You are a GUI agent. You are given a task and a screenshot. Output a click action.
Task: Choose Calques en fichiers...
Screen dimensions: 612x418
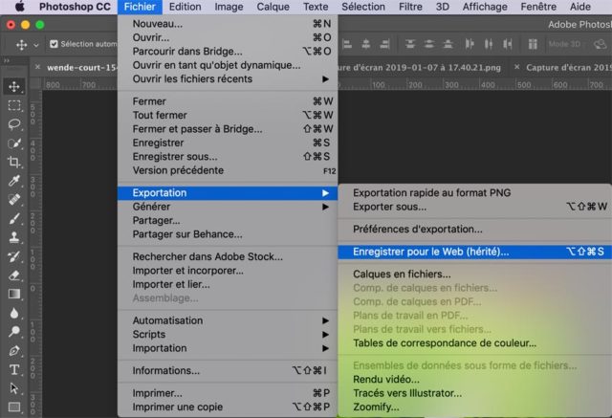tap(474, 274)
